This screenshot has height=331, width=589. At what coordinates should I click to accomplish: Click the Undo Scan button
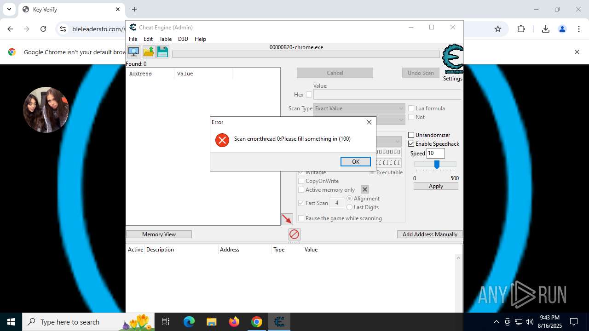coord(421,73)
